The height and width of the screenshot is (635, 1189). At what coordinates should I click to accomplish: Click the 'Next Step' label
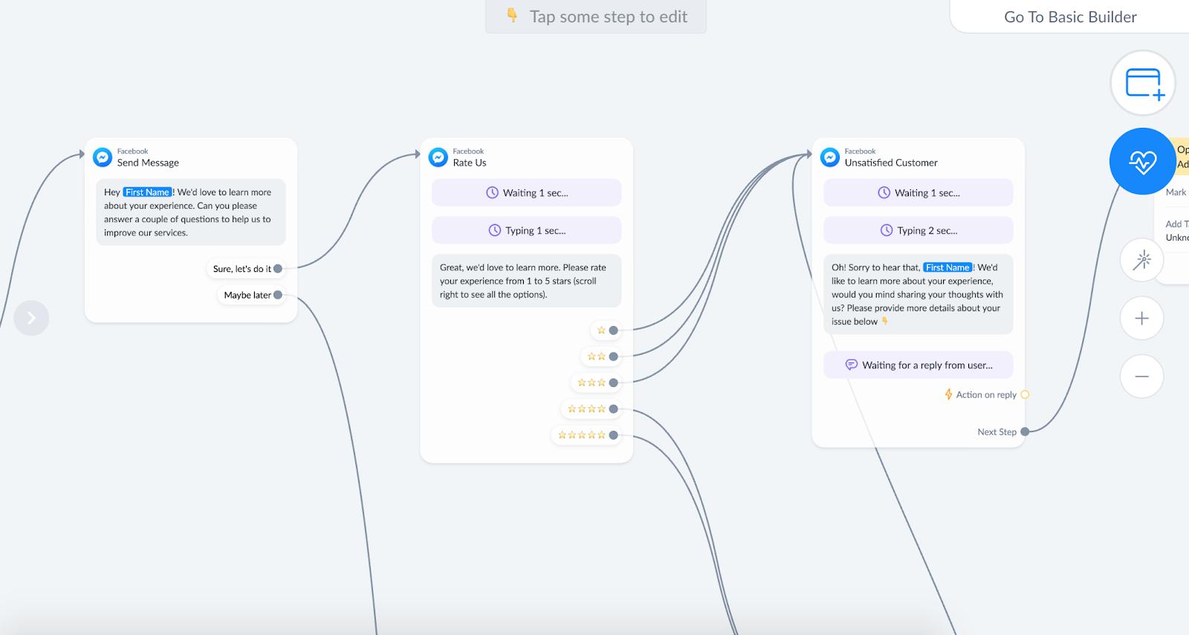(997, 432)
